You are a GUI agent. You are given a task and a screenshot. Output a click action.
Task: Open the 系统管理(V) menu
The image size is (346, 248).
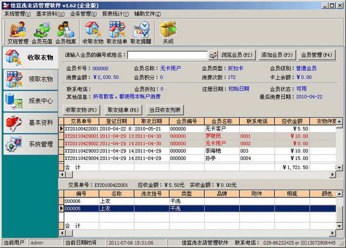tap(17, 14)
